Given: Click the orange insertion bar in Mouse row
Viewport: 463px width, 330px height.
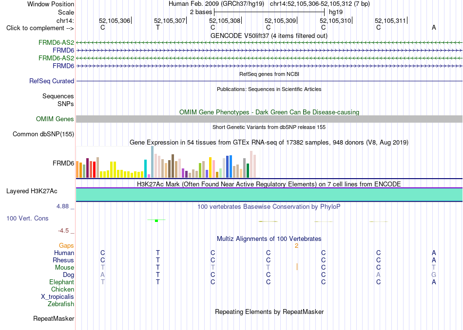Looking at the screenshot, I should tap(297, 267).
